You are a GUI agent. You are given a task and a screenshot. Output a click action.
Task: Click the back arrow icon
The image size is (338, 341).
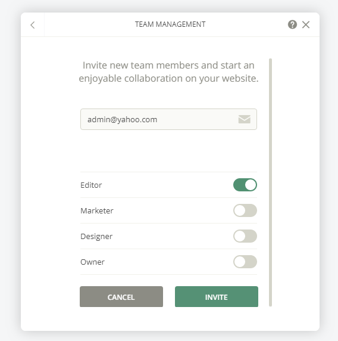click(x=33, y=25)
